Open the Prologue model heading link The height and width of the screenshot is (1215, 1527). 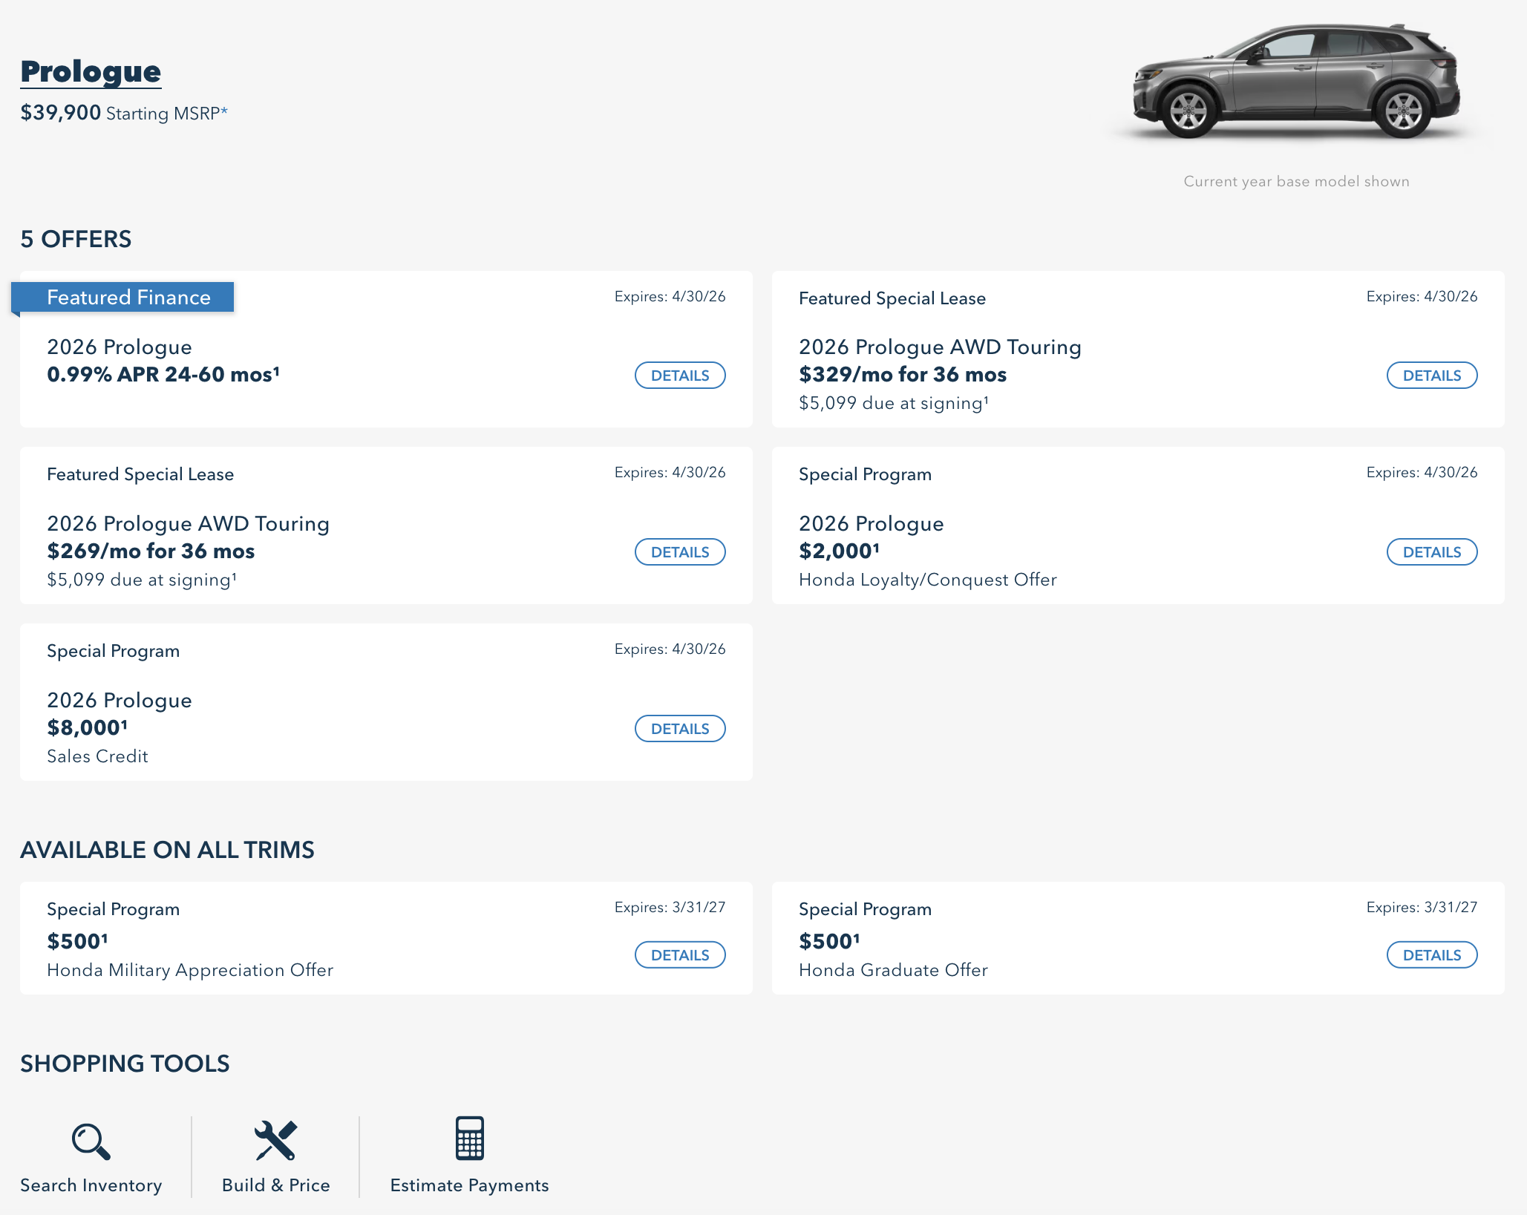click(91, 72)
